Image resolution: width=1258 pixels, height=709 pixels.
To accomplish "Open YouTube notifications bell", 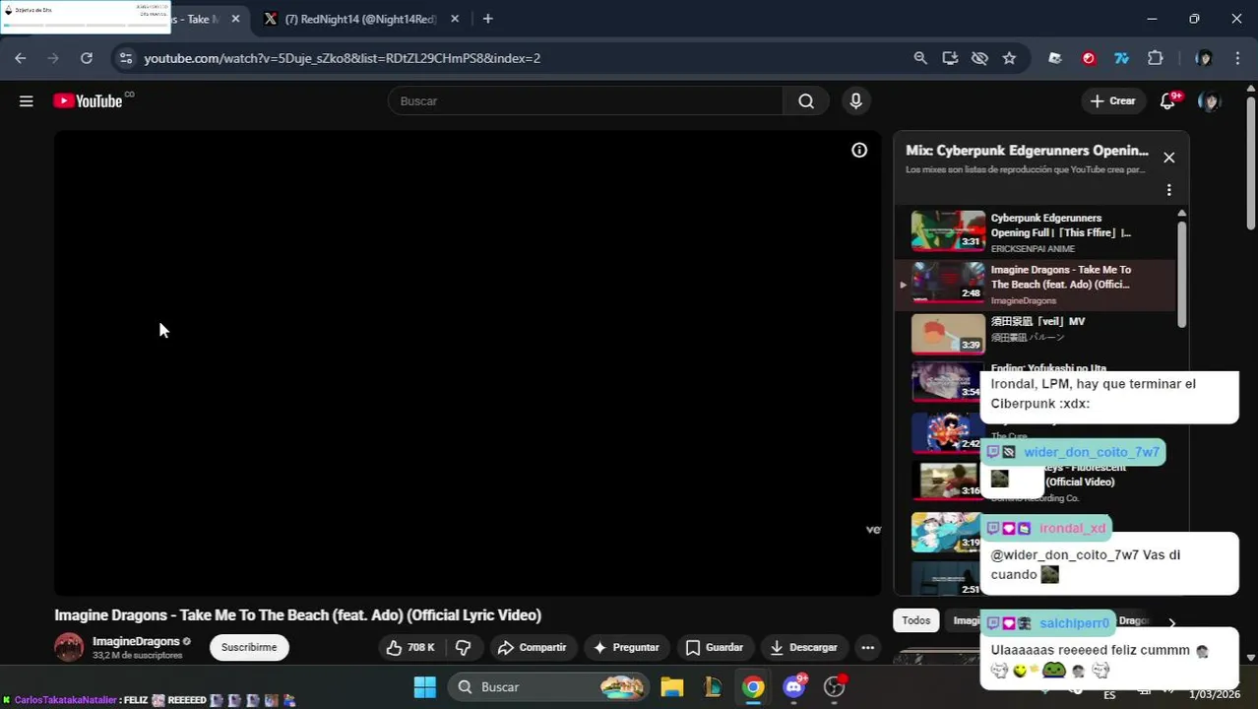I will tap(1168, 100).
